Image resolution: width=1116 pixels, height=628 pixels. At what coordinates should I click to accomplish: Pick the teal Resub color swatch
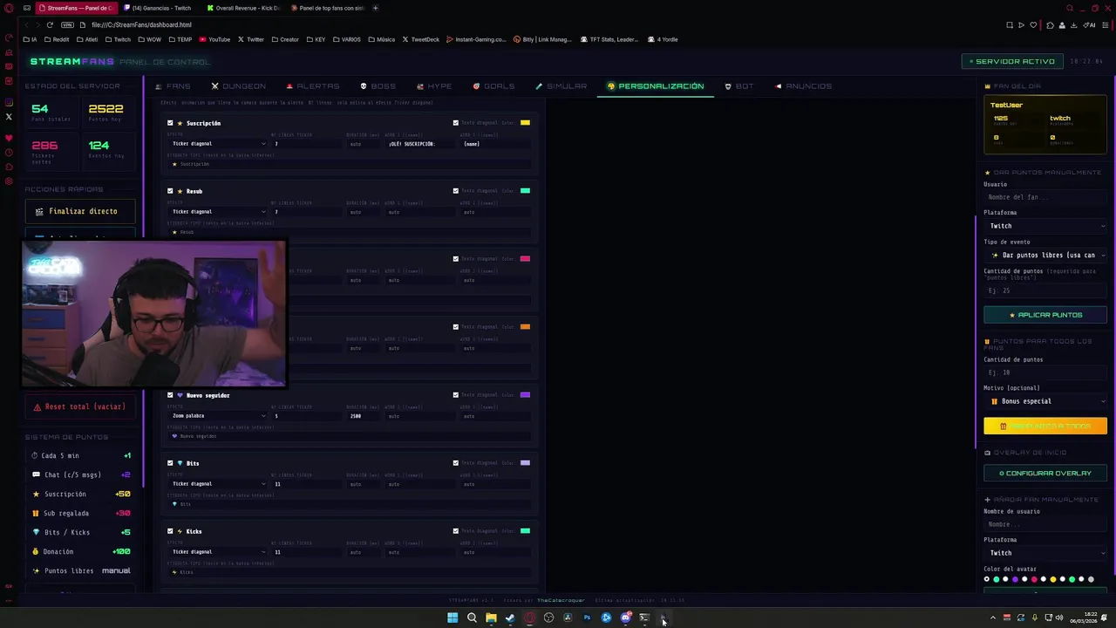point(525,191)
